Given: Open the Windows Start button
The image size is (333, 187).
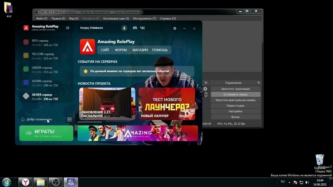Looking at the screenshot, I should 7,182.
